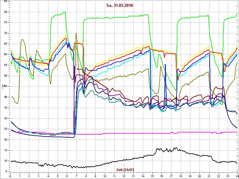Click hour 13 on the time axis
239x179 pixels.
click(x=133, y=176)
